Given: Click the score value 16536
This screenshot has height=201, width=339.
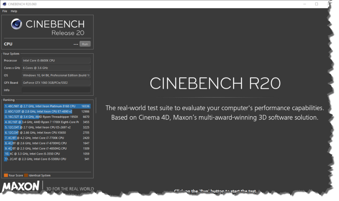Looking at the screenshot, I should pyautogui.click(x=85, y=106).
